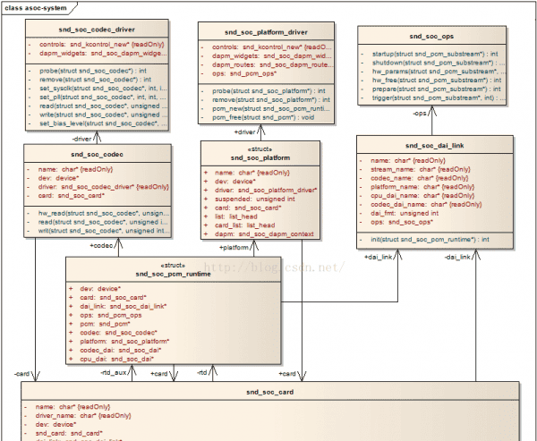This screenshot has width=537, height=441.
Task: Click the stream_name attribute in snd_soc_dai_link
Action: [420, 168]
